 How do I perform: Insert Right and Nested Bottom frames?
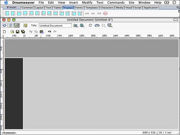point(49,13)
